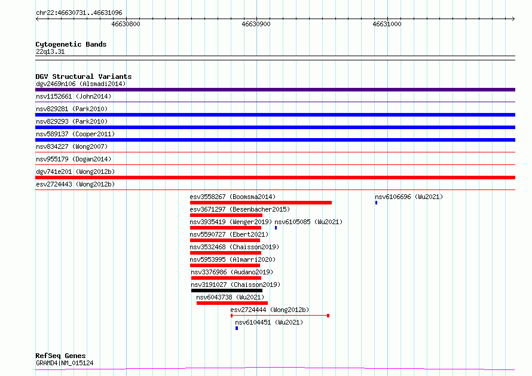Click thick red bar under dgv741e201
The height and width of the screenshot is (376, 532).
tap(275, 178)
